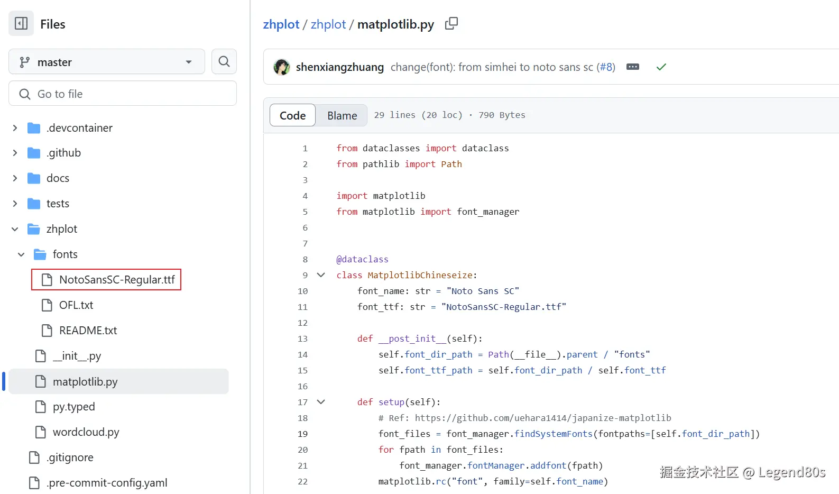
Task: Click the wordcloud.py file icon
Action: 41,432
